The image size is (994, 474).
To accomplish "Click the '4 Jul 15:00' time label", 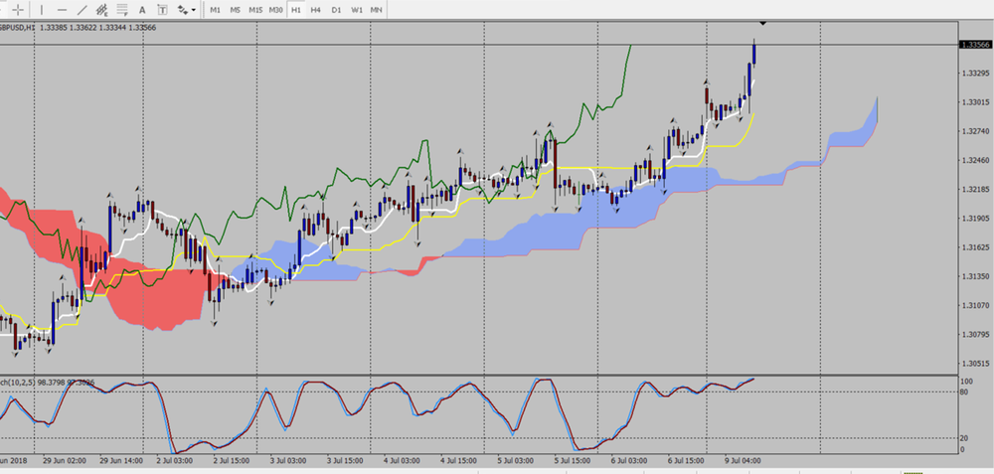I will (x=459, y=461).
